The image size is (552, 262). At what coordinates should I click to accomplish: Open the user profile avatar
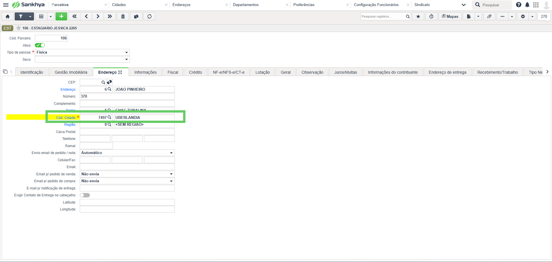pos(546,5)
